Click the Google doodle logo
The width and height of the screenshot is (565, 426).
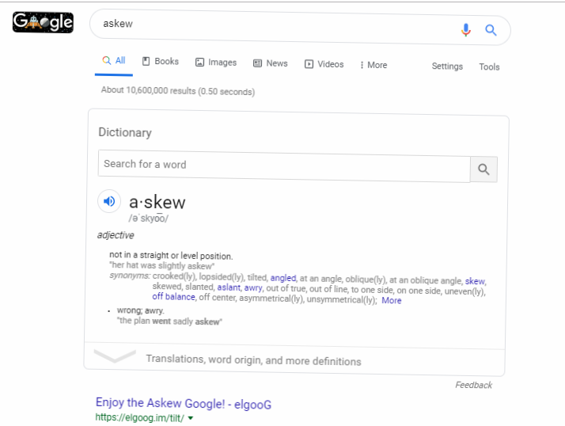click(x=43, y=23)
